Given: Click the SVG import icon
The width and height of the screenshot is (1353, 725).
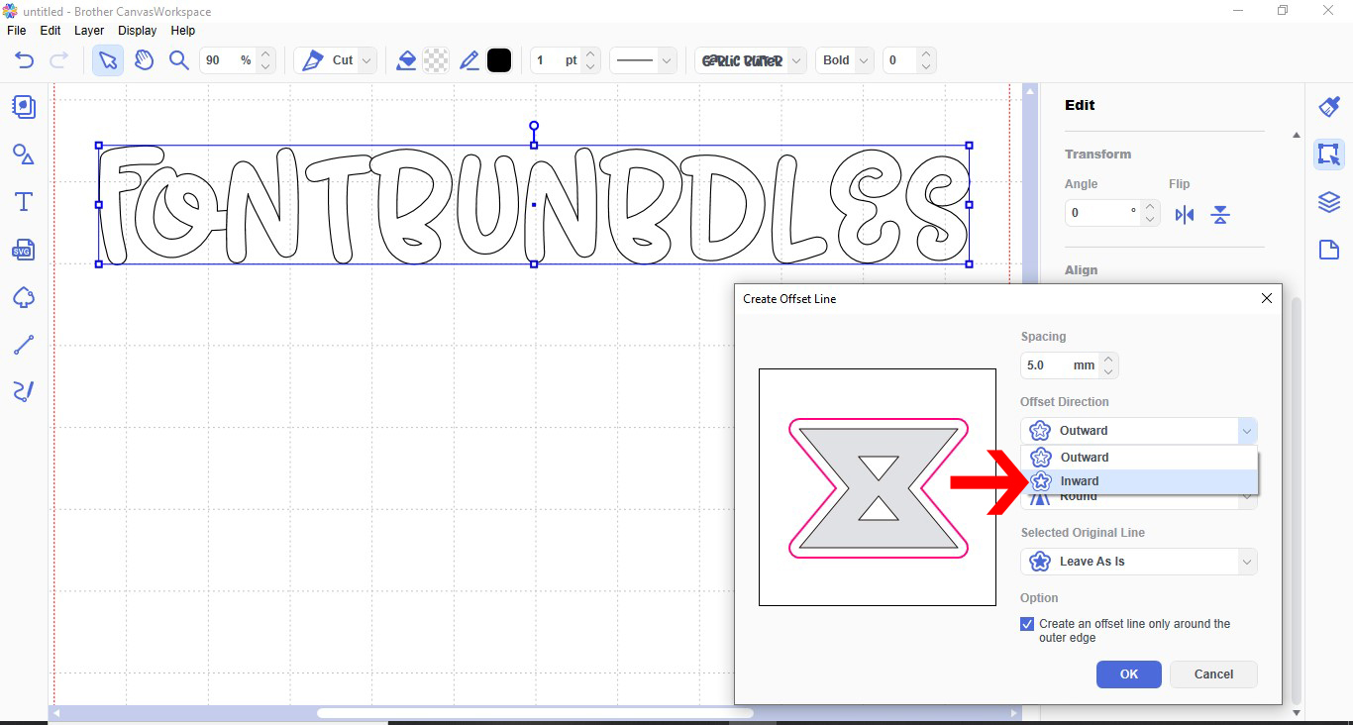Looking at the screenshot, I should [x=24, y=250].
